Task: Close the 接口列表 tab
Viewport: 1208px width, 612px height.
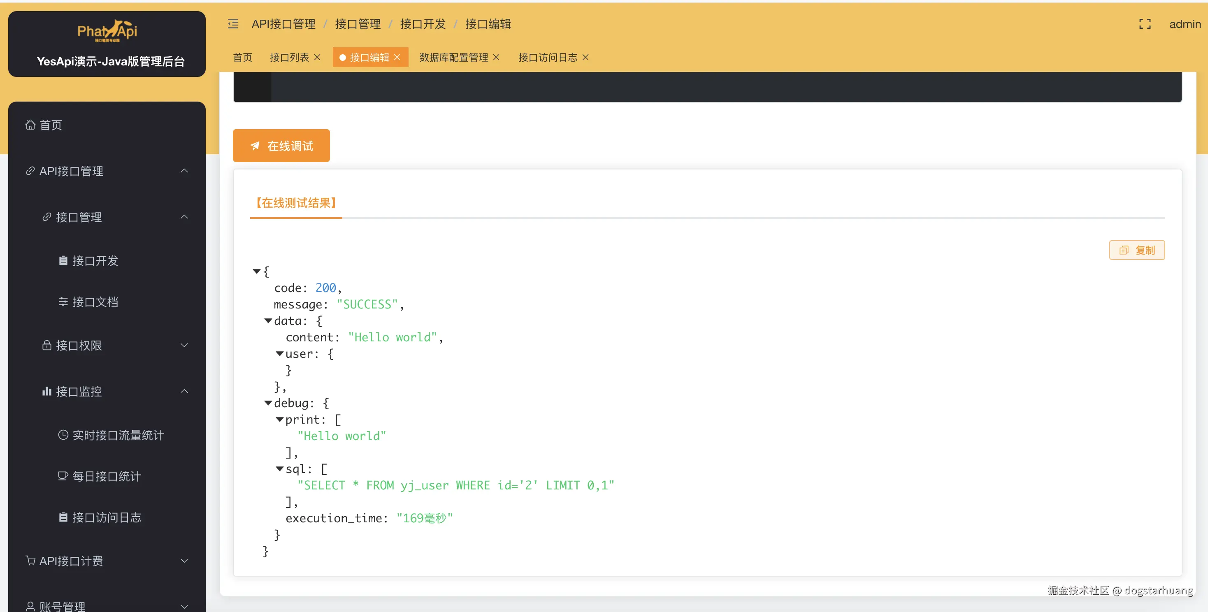Action: pos(318,57)
